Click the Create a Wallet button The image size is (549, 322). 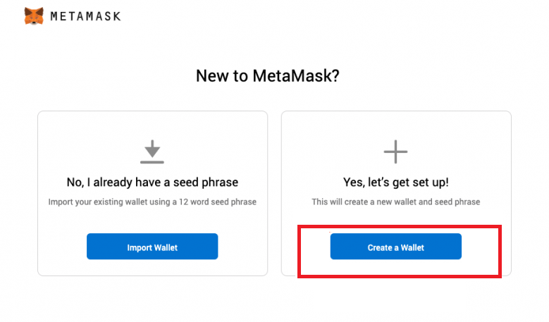pyautogui.click(x=395, y=247)
